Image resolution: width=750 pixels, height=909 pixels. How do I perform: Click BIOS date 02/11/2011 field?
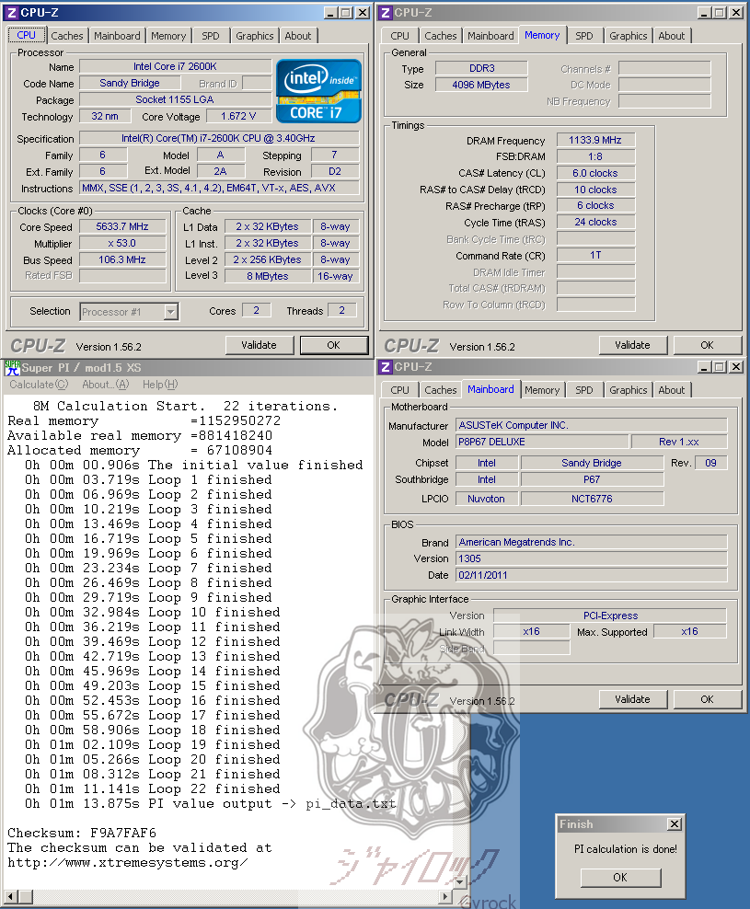point(591,575)
